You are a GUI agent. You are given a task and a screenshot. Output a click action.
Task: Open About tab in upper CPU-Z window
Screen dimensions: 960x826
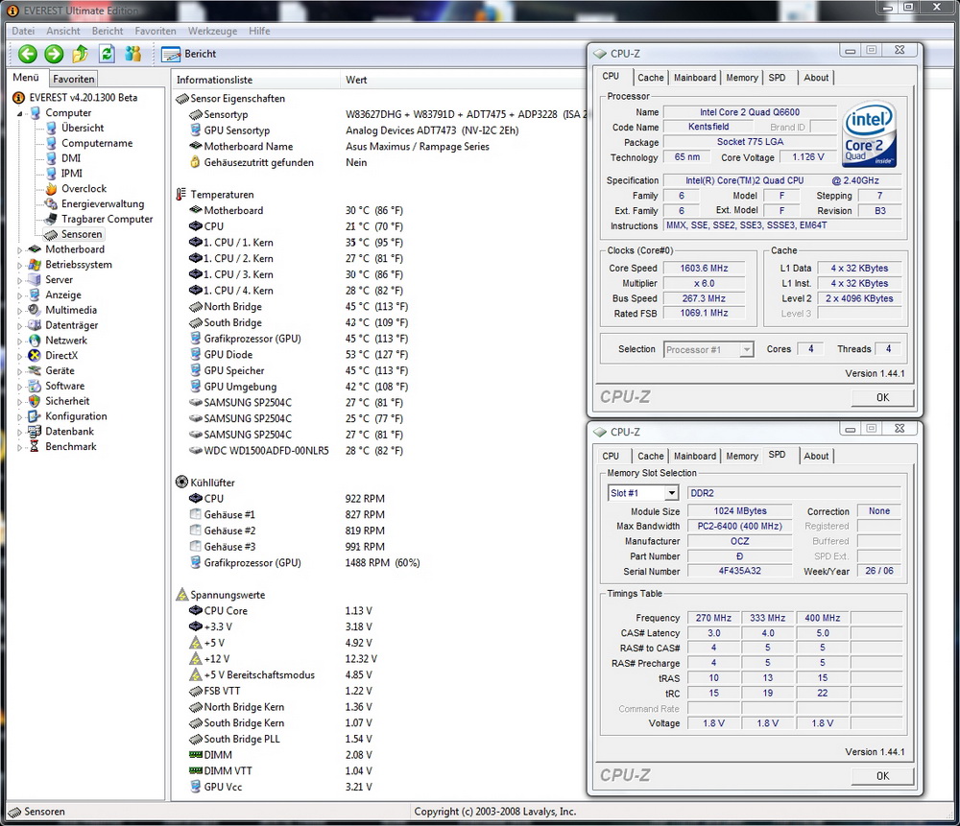(816, 78)
